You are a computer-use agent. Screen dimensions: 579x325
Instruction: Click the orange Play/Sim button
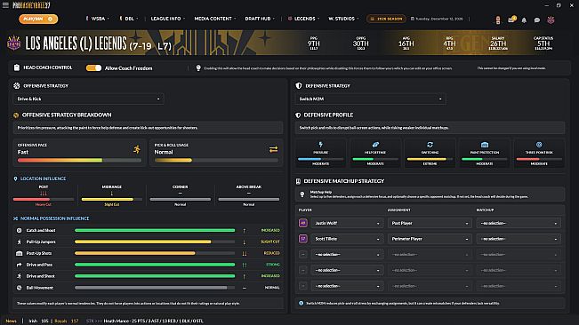38,19
